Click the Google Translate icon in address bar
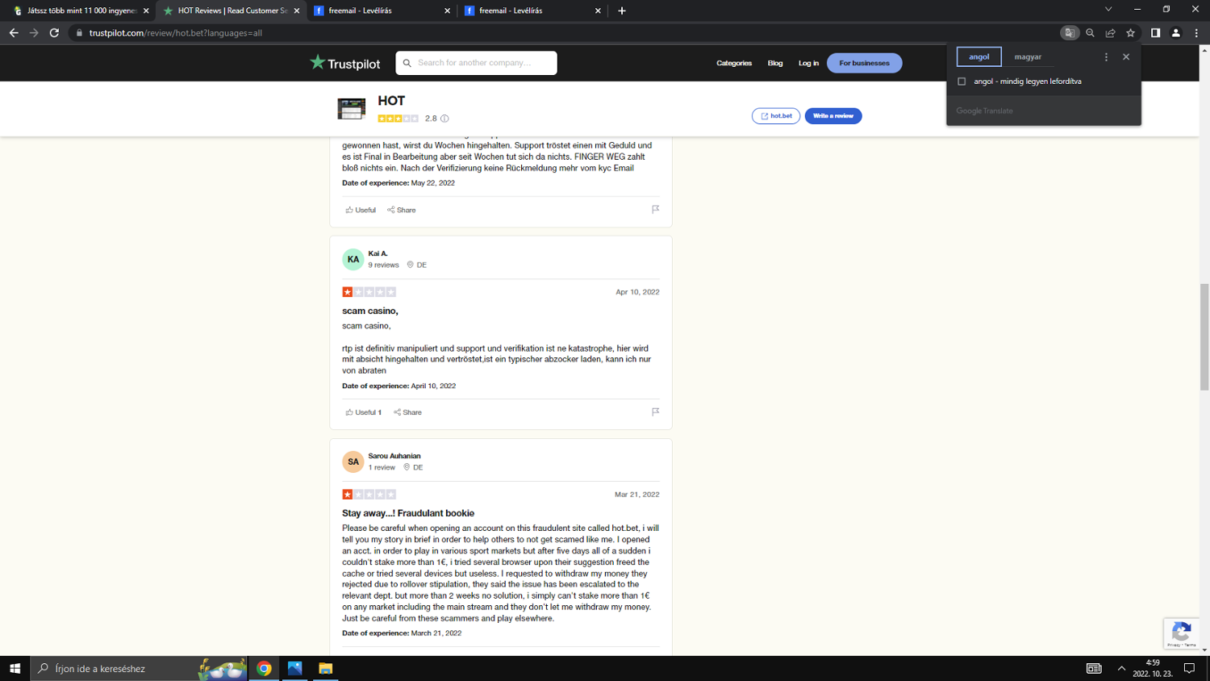The image size is (1210, 681). coord(1070,33)
